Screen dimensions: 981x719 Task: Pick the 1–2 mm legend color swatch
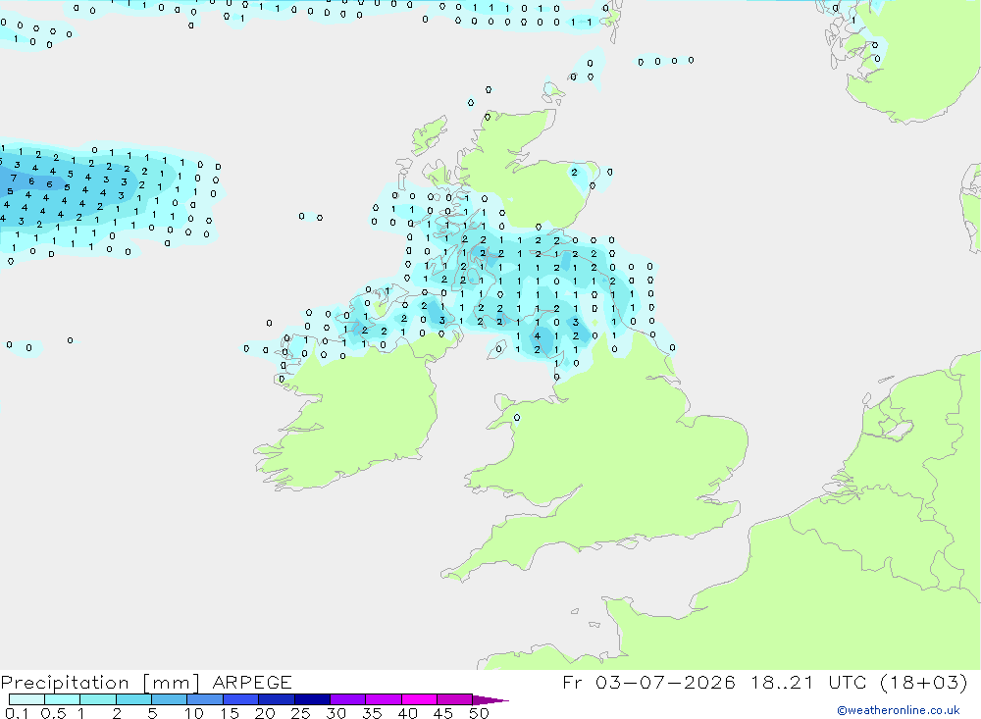[97, 699]
